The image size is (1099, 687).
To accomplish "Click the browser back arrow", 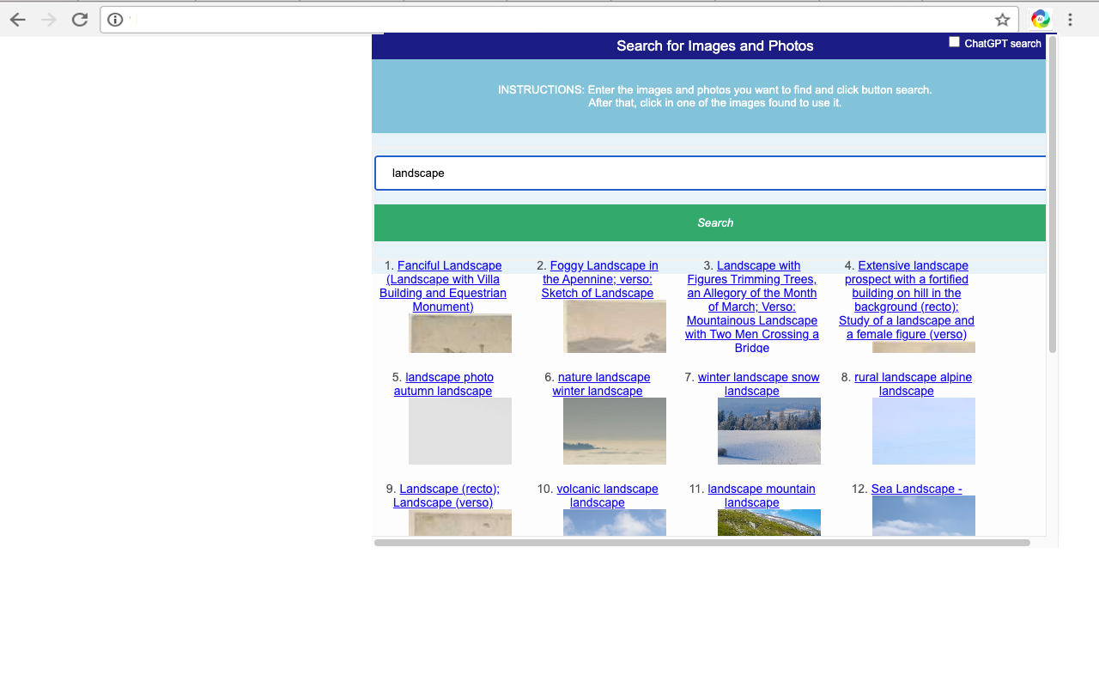I will 17,20.
